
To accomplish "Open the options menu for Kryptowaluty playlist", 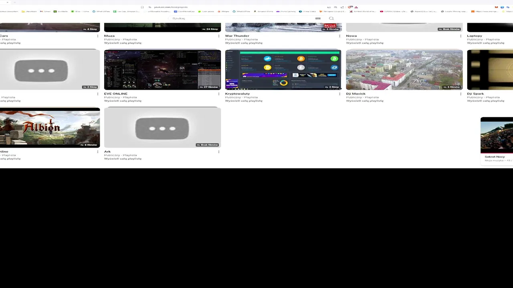I will point(340,94).
